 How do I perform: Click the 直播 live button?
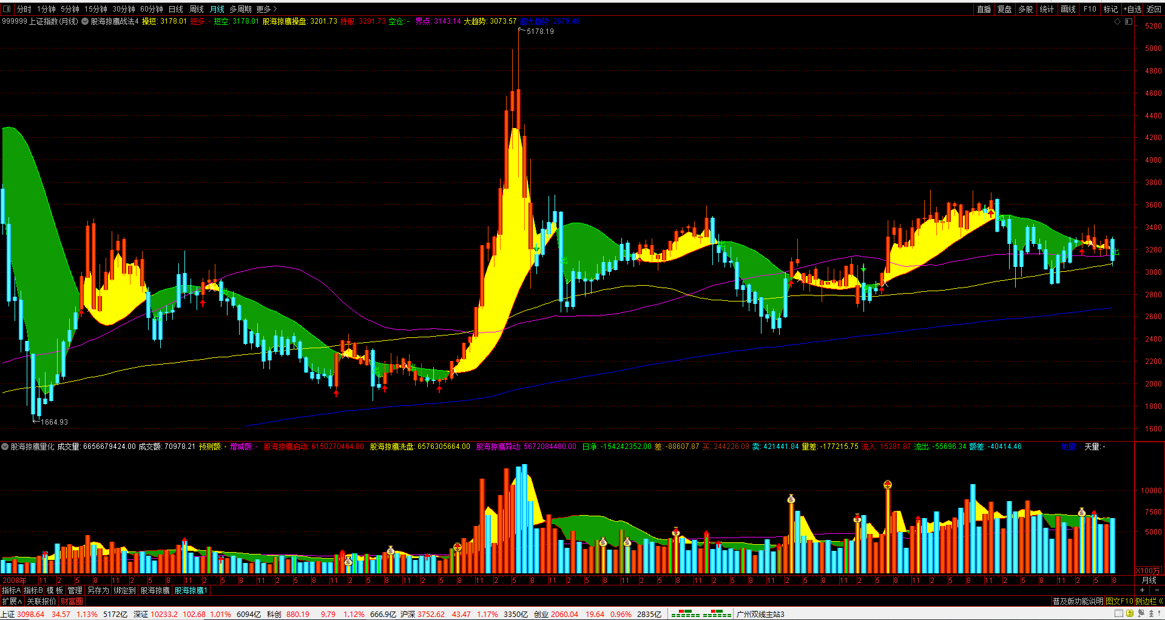pyautogui.click(x=984, y=9)
